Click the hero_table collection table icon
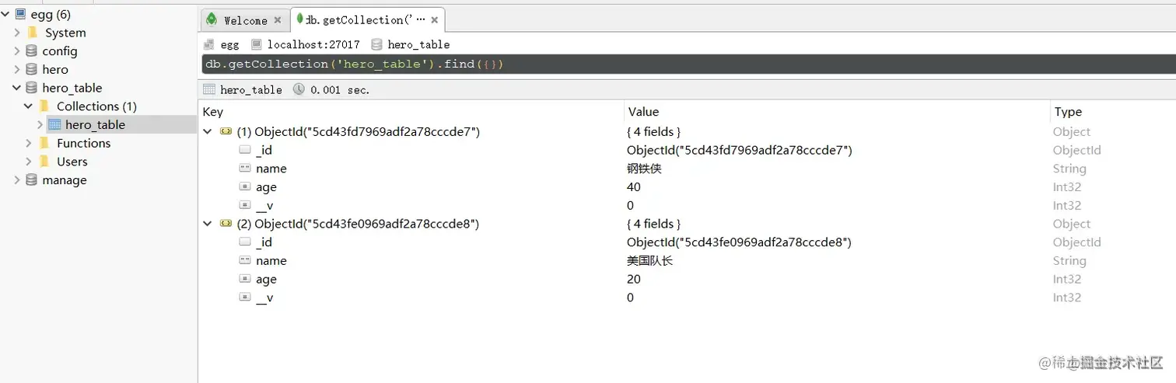This screenshot has height=383, width=1176. click(54, 124)
